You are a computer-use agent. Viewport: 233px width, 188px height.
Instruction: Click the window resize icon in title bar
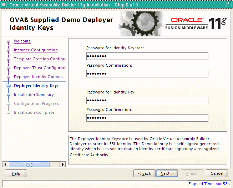tap(229, 4)
